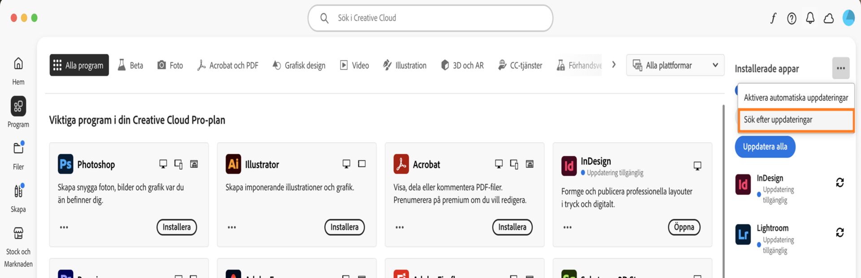Click Photoshop web platform icon
Screen dimensions: 861x278
194,164
